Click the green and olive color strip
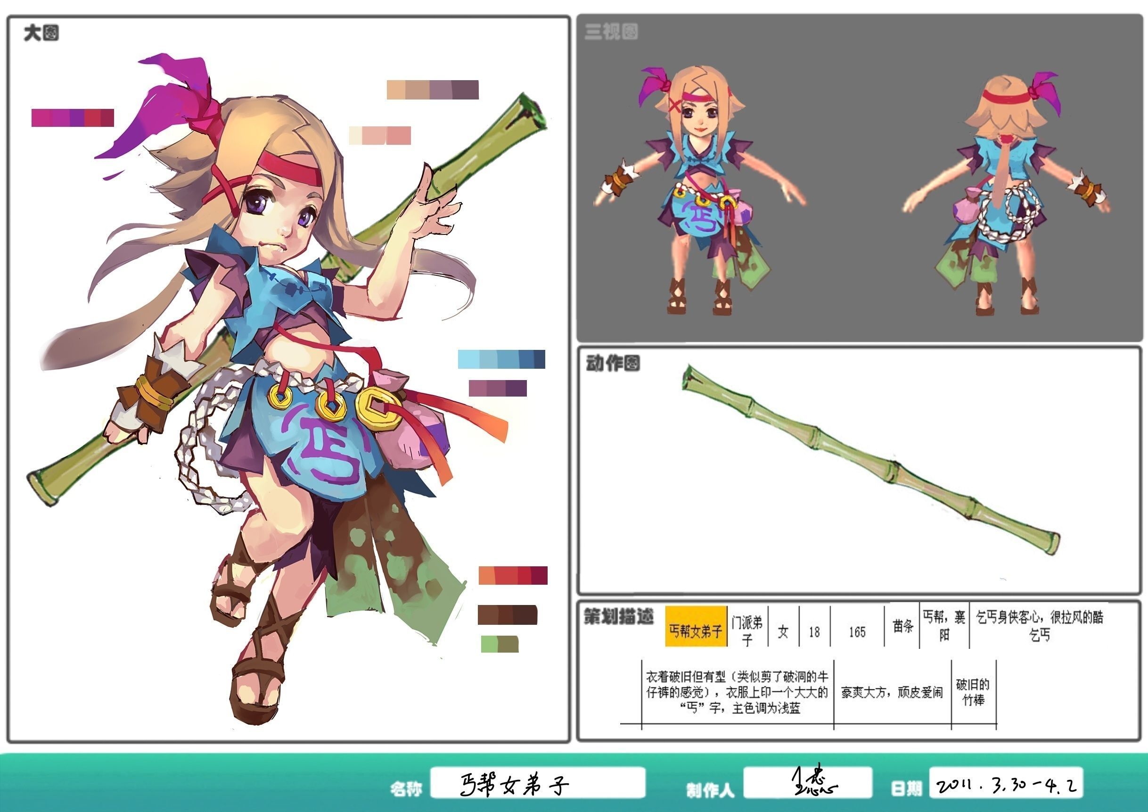The image size is (1148, 812). [x=500, y=644]
